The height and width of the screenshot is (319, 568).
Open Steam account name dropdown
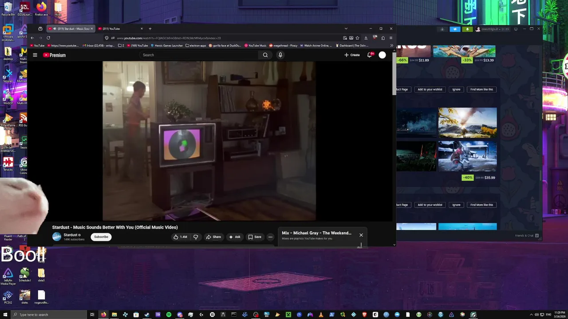coord(493,29)
